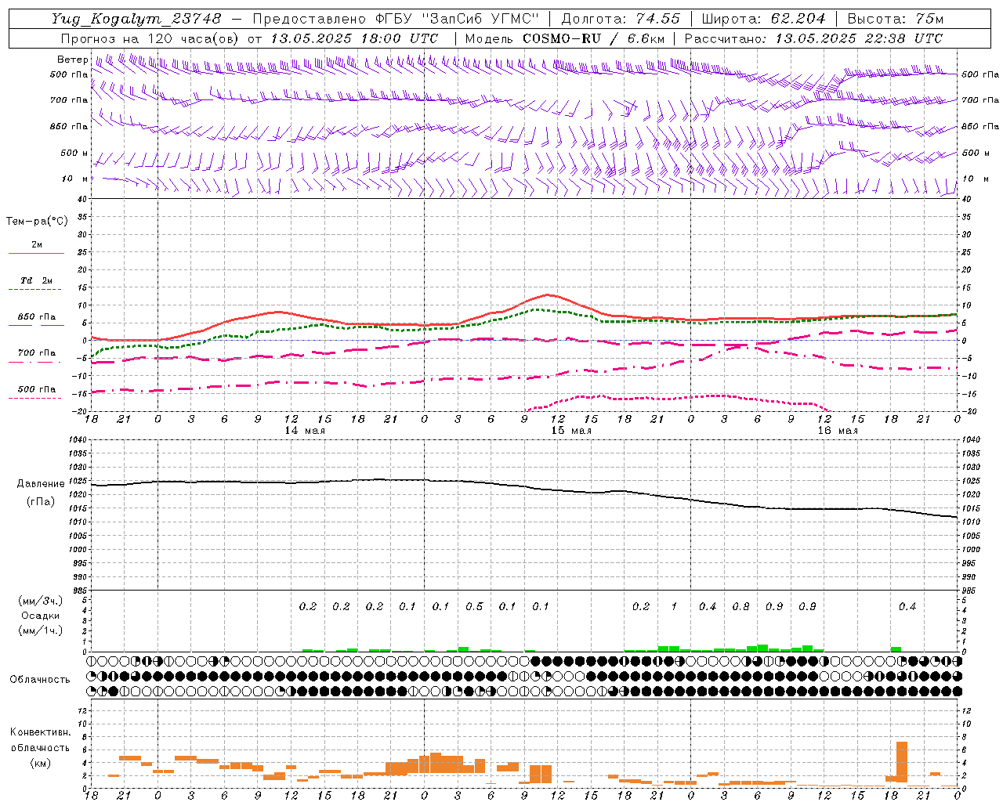The height and width of the screenshot is (802, 1003).
Task: Click the Td 2м legend label
Action: click(36, 280)
